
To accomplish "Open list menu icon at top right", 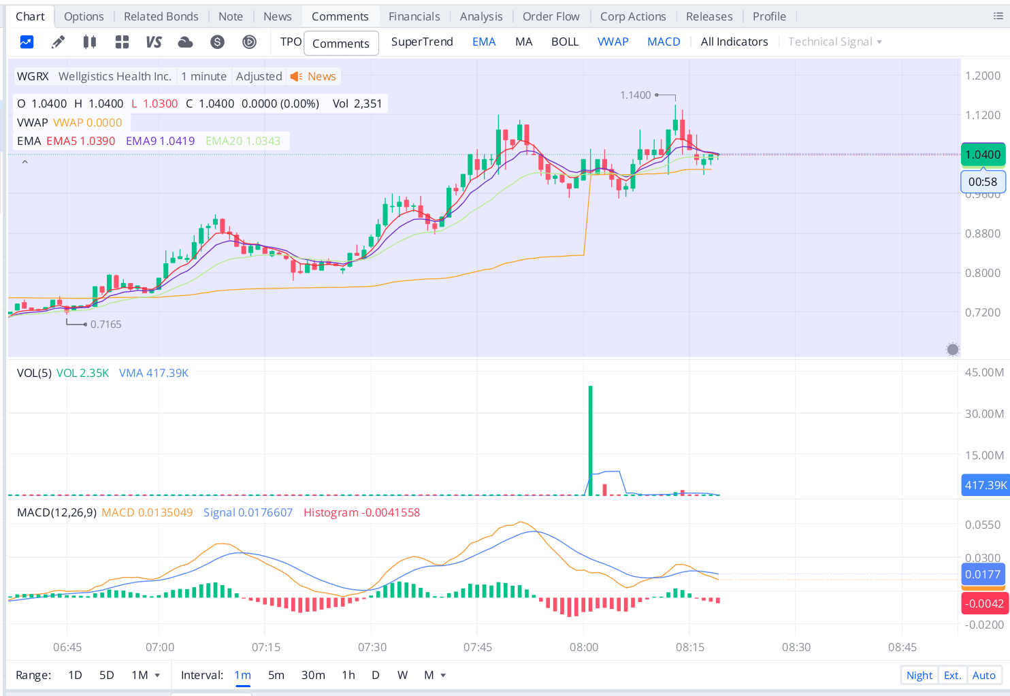I will 998,16.
